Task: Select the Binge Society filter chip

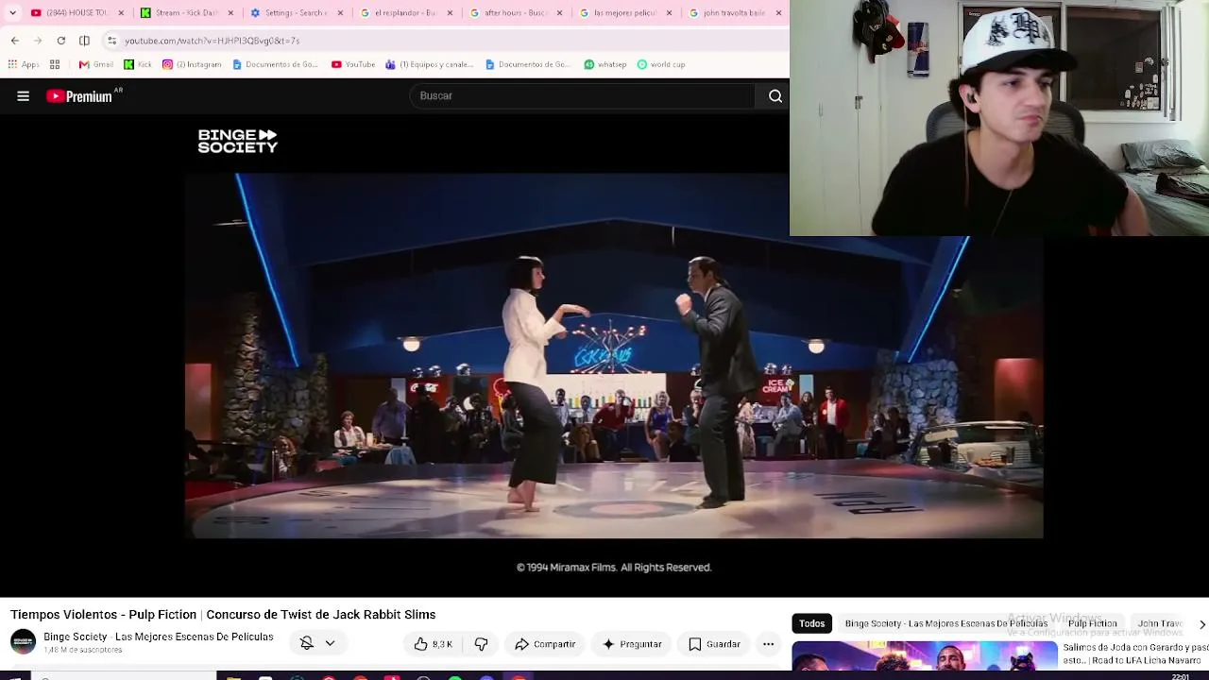Action: (x=945, y=623)
